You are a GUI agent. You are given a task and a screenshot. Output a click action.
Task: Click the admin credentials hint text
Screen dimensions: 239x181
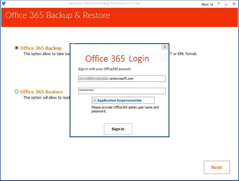point(125,109)
